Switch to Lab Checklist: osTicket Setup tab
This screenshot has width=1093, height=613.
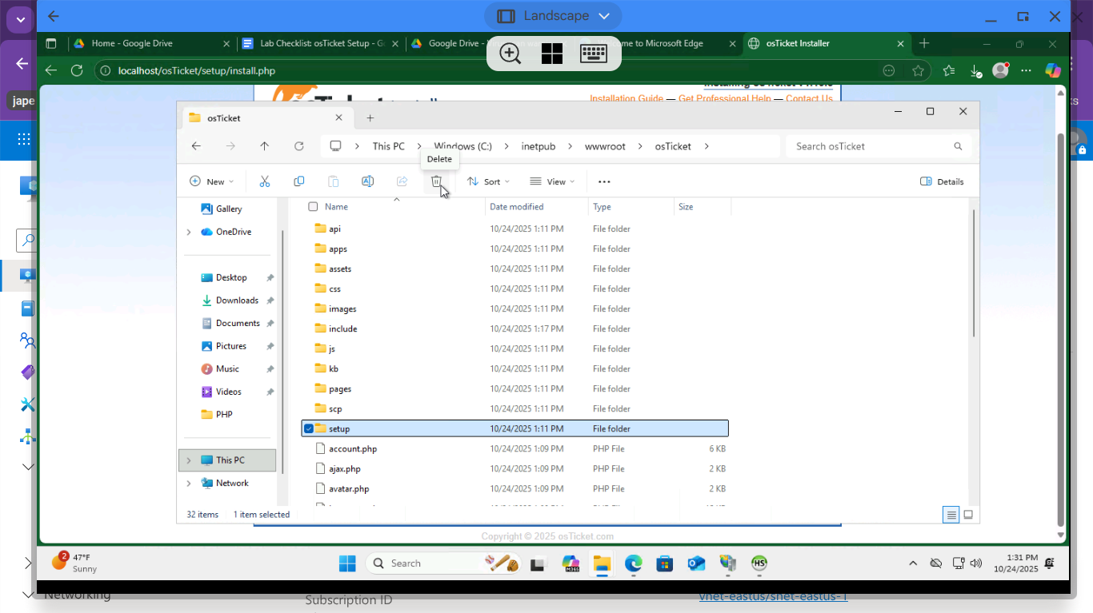(318, 44)
